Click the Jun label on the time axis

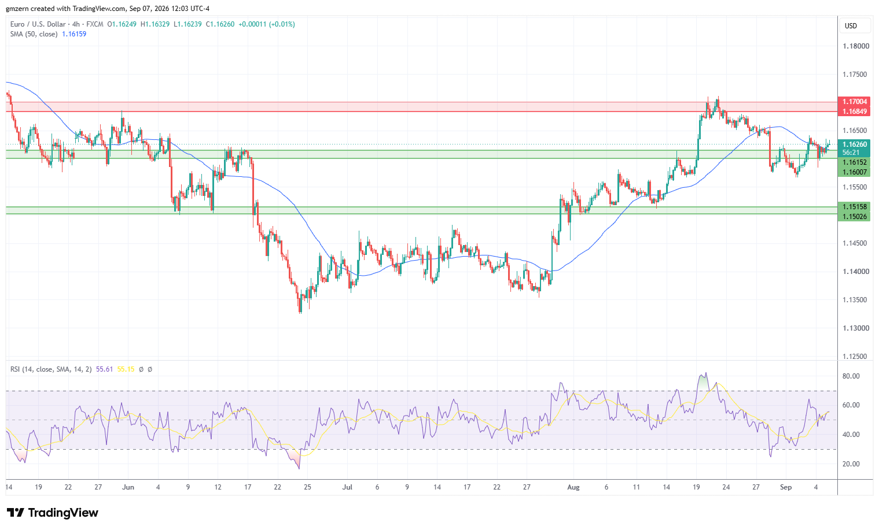point(128,487)
